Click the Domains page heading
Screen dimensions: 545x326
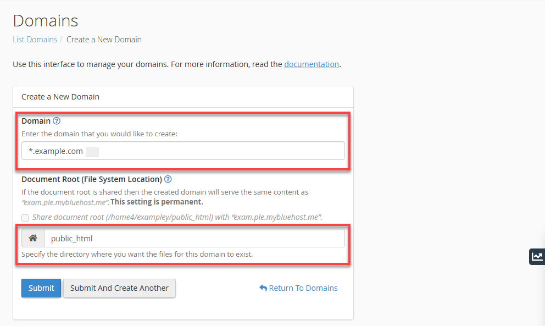click(45, 20)
